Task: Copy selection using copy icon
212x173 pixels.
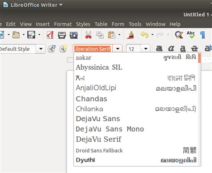Action: click(100, 35)
